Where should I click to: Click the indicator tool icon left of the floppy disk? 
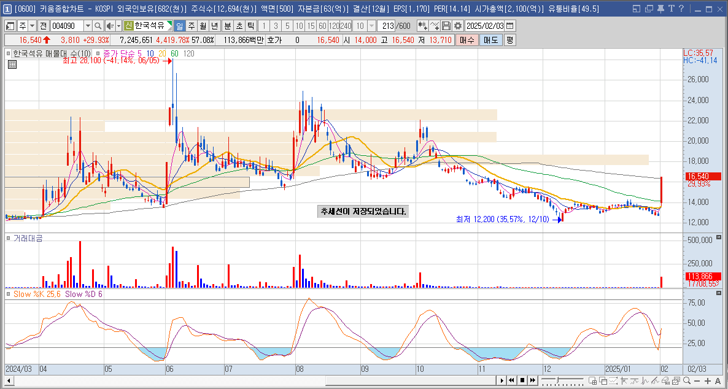pyautogui.click(x=435, y=26)
